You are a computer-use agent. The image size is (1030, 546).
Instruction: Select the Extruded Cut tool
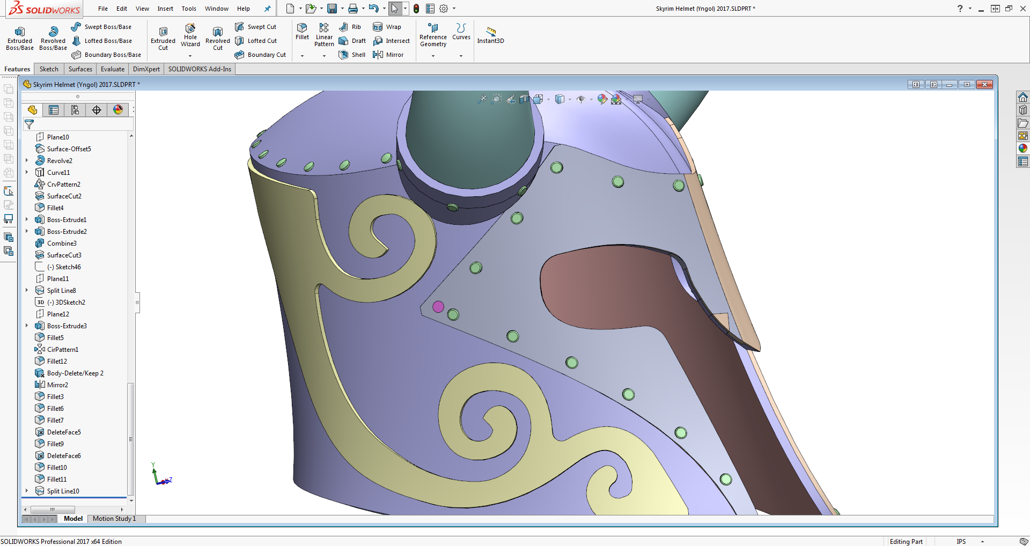coord(163,38)
